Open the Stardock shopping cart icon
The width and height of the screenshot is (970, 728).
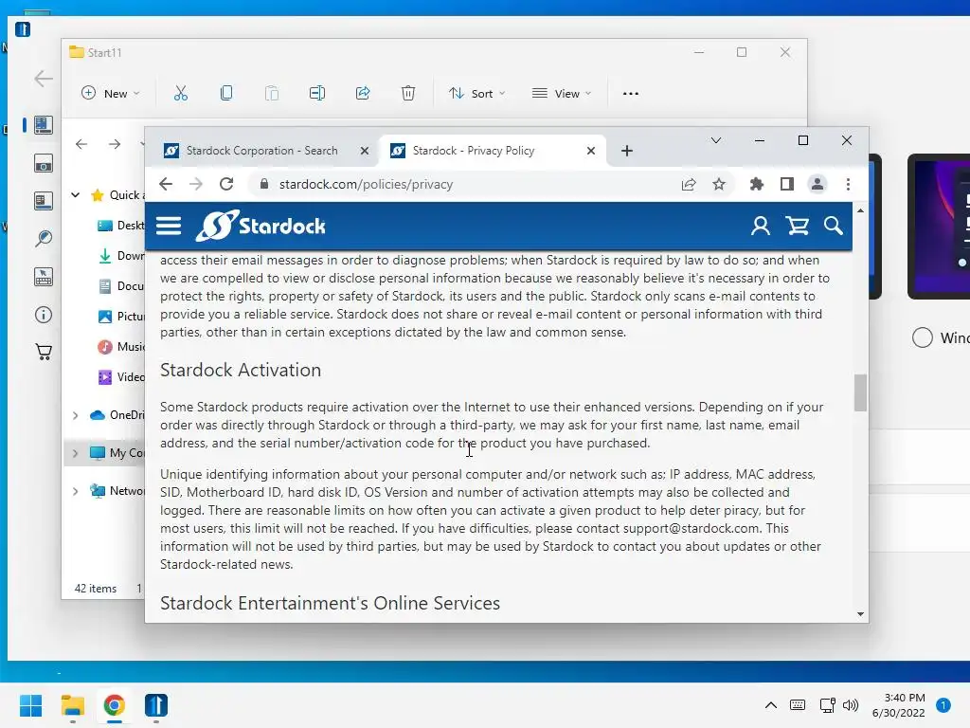797,226
